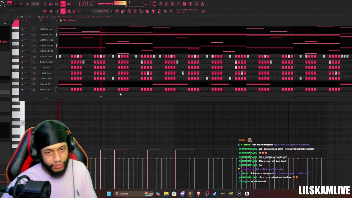Open the Pattern 1 selector
The height and width of the screenshot is (198, 352).
[103, 11]
